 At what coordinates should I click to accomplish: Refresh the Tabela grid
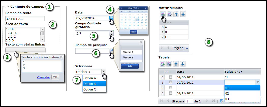tap(221, 101)
